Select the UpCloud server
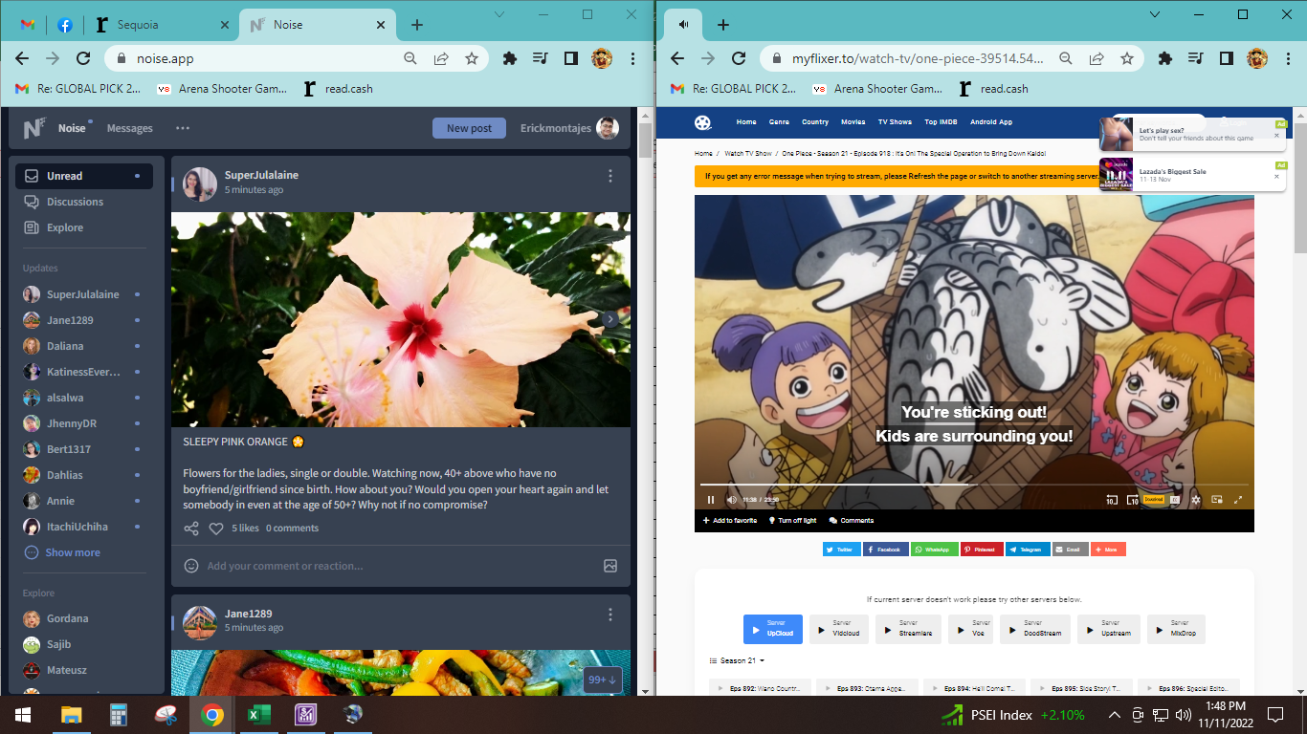The image size is (1307, 734). tap(773, 629)
